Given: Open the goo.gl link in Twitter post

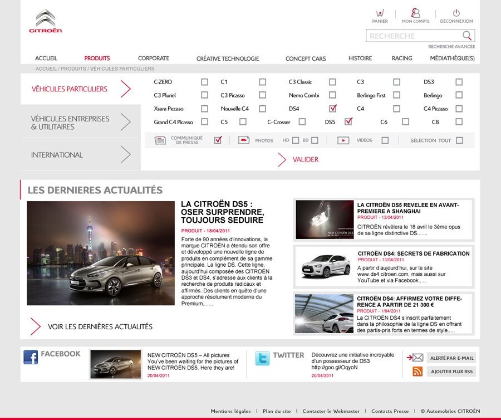Looking at the screenshot, I should (335, 368).
